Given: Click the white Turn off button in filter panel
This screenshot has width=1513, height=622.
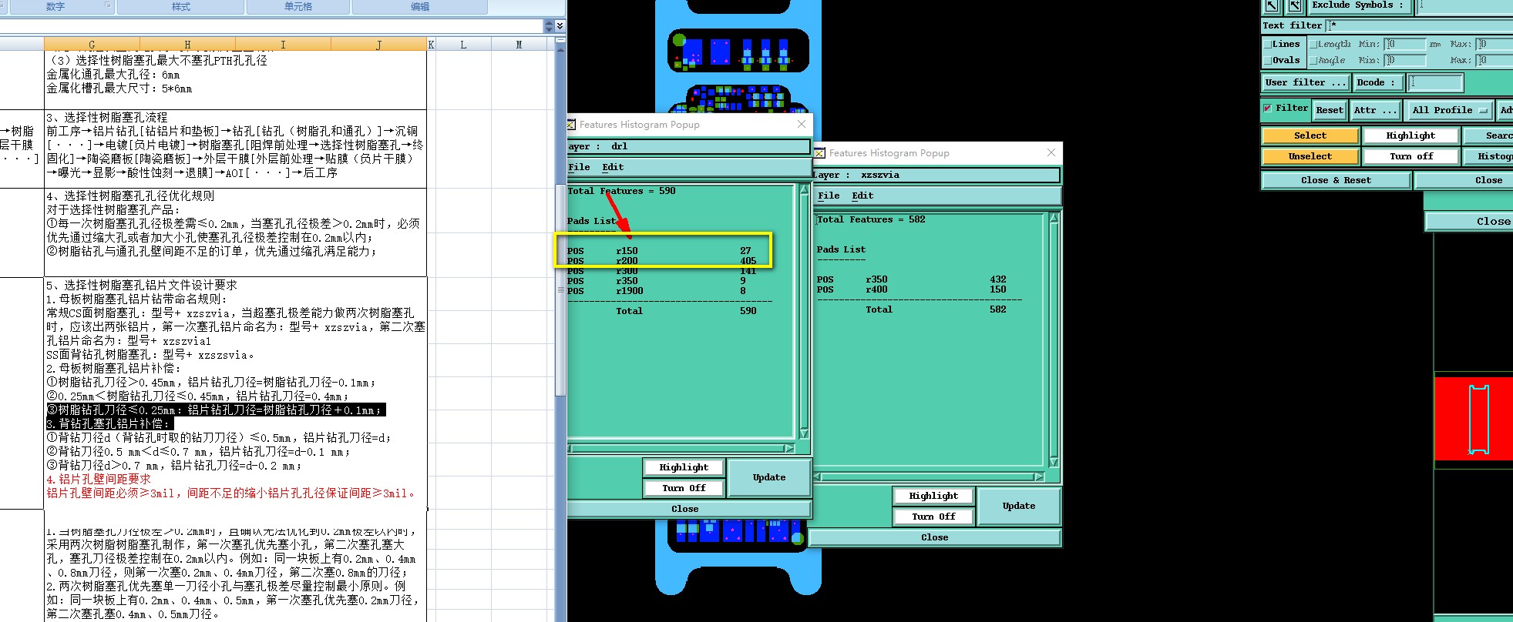Looking at the screenshot, I should pyautogui.click(x=1411, y=156).
